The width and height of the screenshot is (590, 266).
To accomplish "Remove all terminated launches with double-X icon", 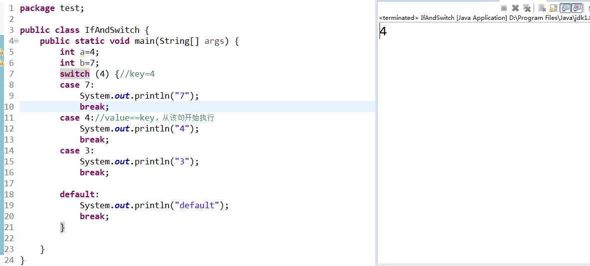I will tap(527, 8).
